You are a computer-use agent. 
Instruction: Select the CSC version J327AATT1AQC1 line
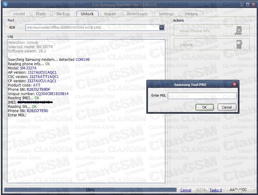[x=33, y=76]
